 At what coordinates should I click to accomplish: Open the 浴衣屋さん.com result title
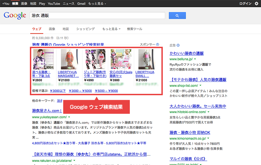[47, 111]
